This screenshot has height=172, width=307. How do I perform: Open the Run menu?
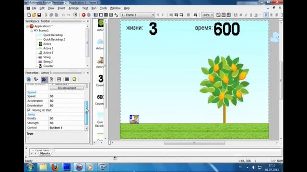click(94, 8)
